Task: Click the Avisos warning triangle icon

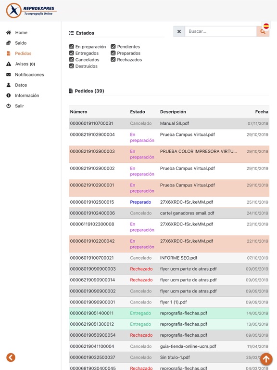Action: 9,64
